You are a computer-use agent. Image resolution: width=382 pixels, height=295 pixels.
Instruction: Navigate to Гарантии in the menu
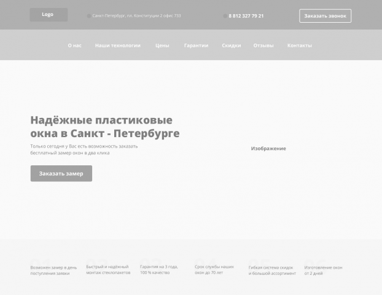196,45
